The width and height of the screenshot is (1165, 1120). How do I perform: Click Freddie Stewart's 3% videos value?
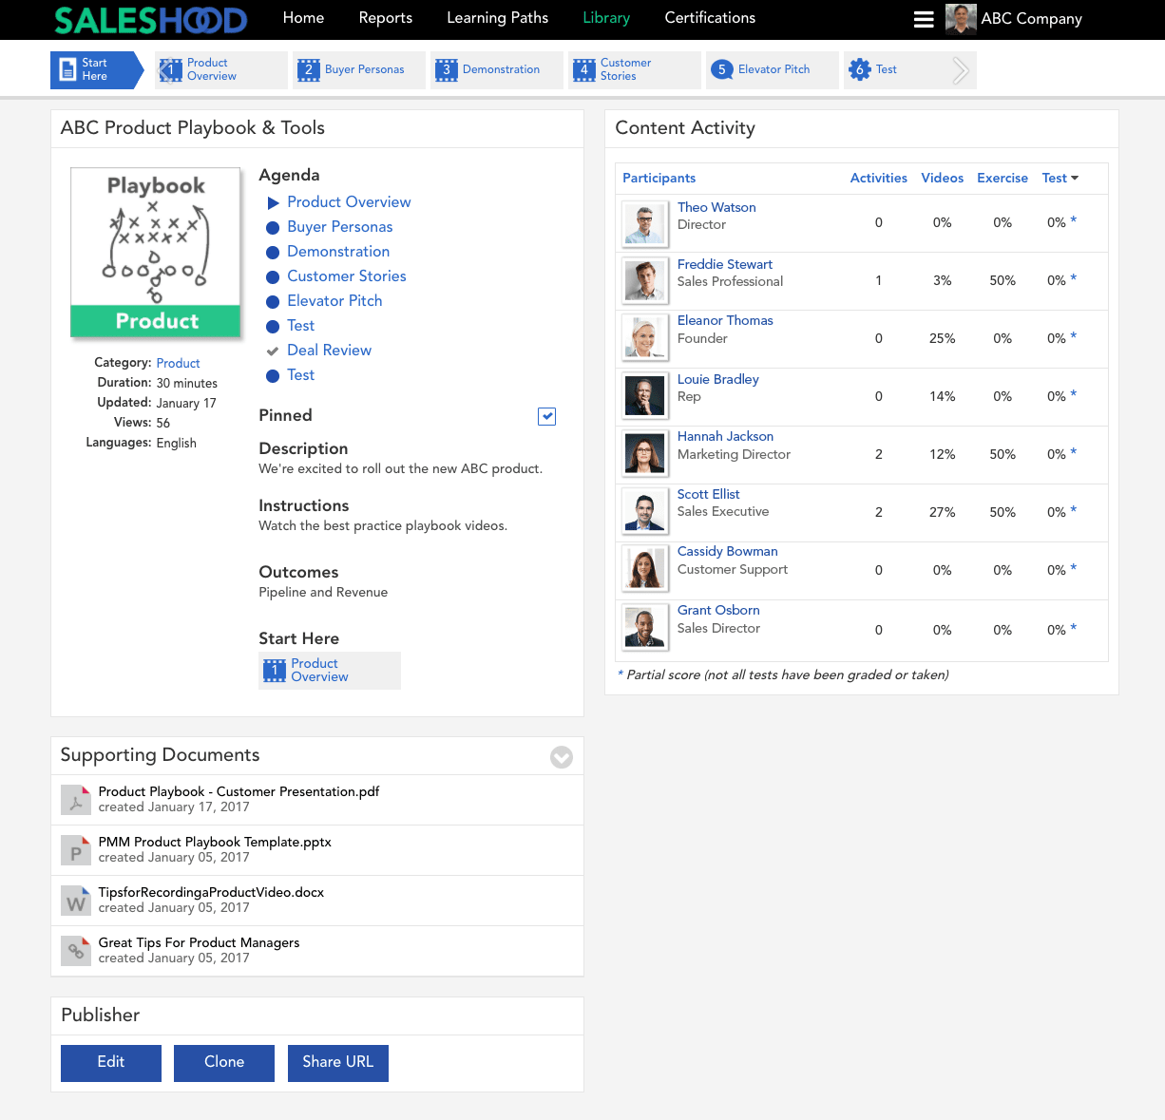tap(942, 281)
